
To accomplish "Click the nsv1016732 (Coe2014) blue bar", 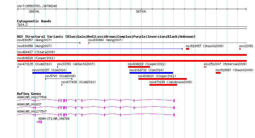I will point(151,73).
